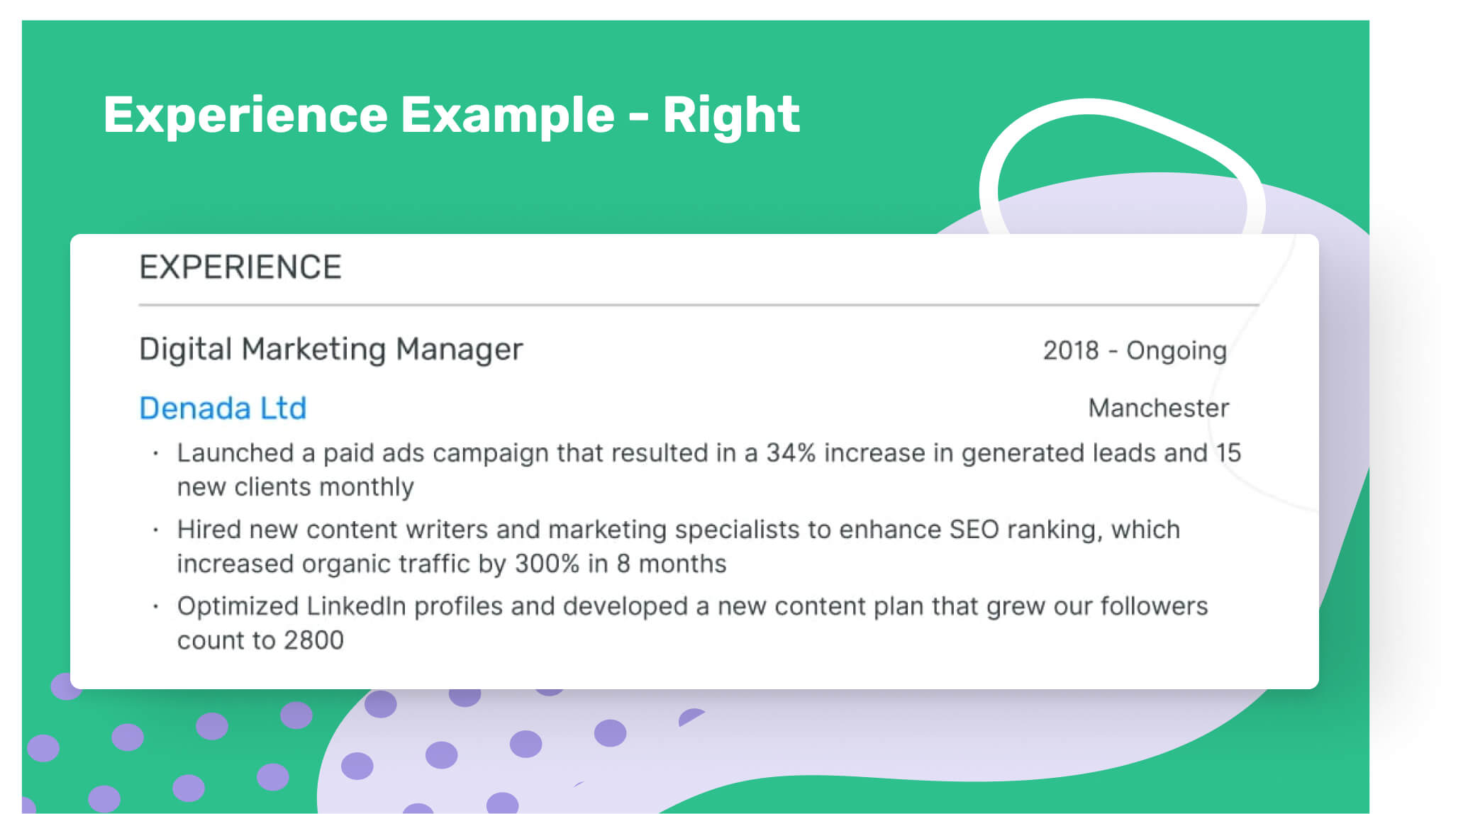Click the Experience Example - Right title

pos(451,115)
